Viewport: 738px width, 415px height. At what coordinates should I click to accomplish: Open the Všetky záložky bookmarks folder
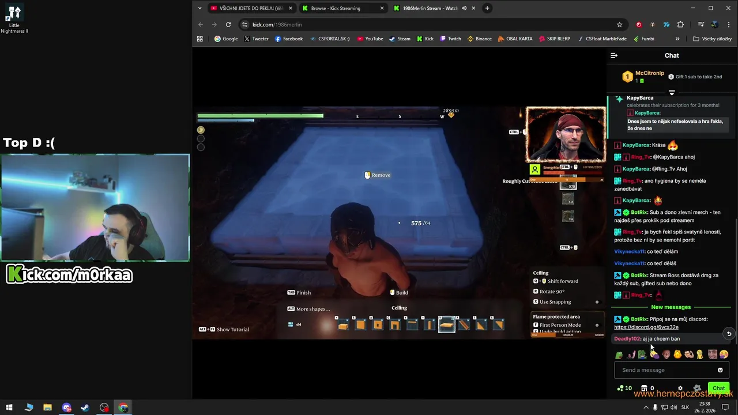[x=712, y=39]
